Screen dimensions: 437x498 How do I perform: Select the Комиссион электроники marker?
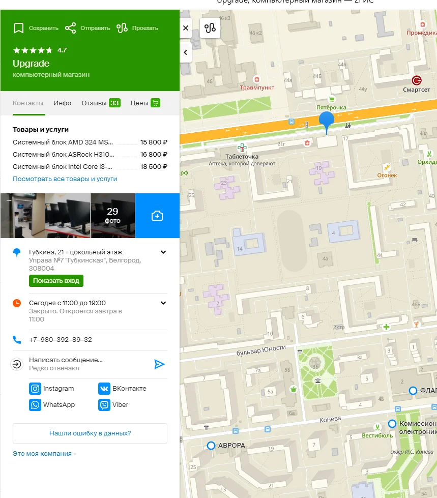point(392,424)
